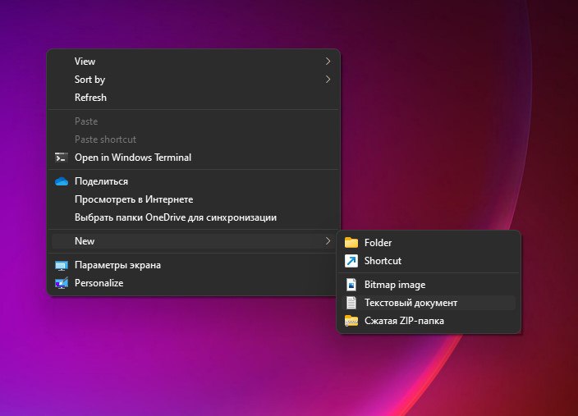
Task: Open Параметры экрана
Action: click(x=194, y=265)
